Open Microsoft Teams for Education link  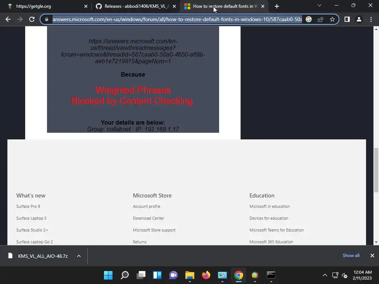(276, 230)
